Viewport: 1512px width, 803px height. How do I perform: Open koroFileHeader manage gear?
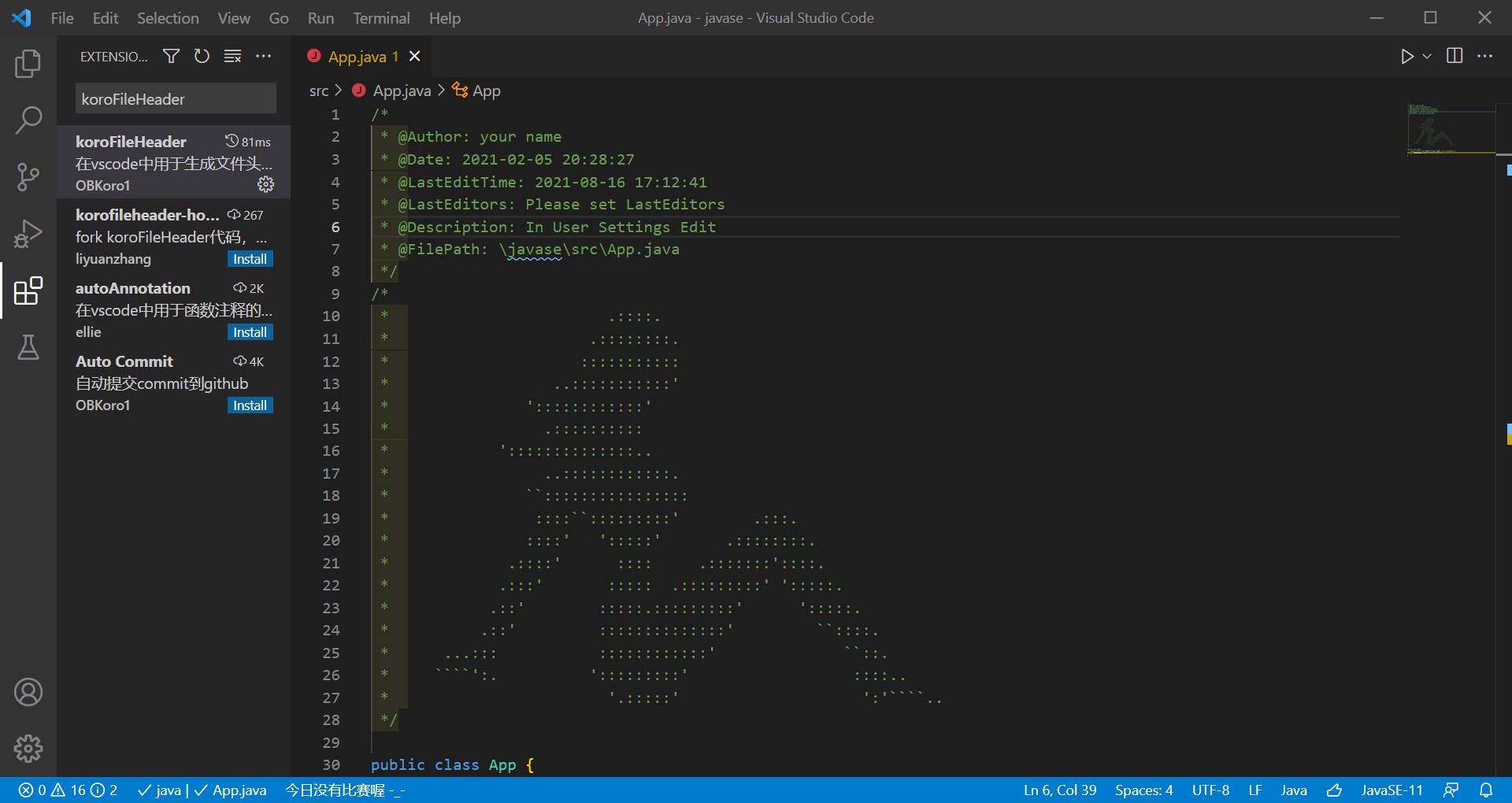pos(266,184)
